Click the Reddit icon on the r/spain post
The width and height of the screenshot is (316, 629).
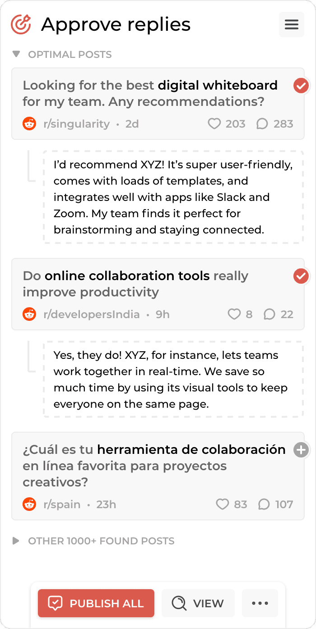pos(29,504)
